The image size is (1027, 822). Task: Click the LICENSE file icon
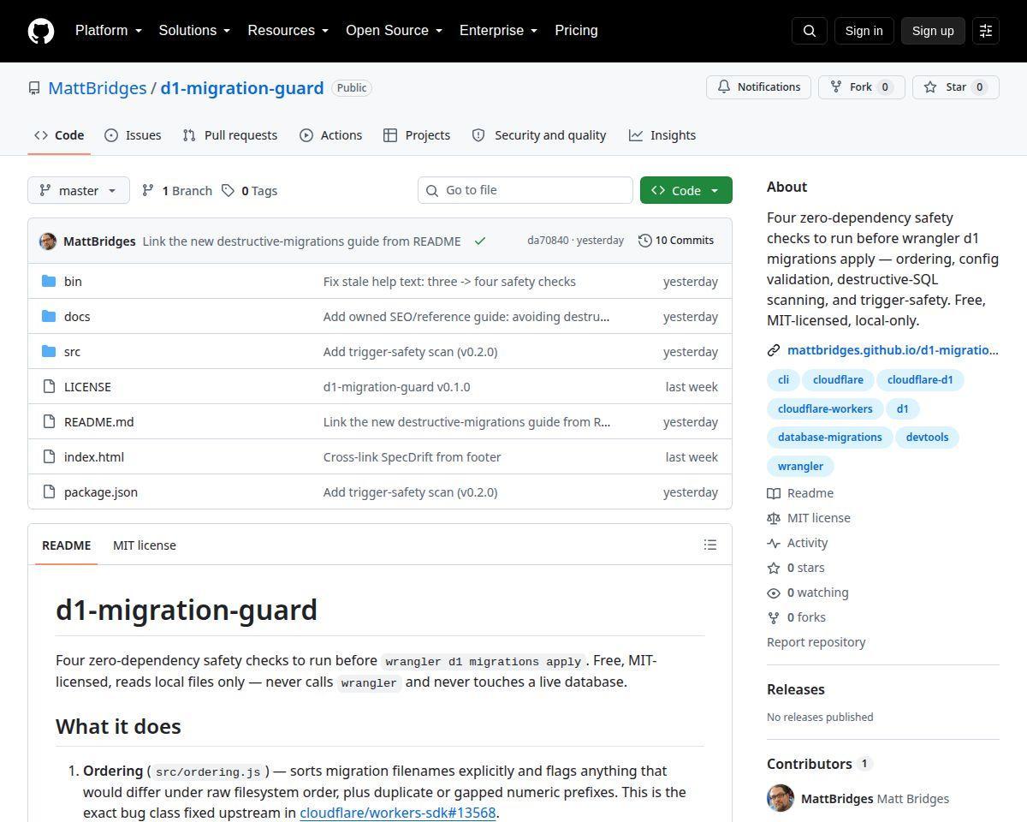point(49,387)
